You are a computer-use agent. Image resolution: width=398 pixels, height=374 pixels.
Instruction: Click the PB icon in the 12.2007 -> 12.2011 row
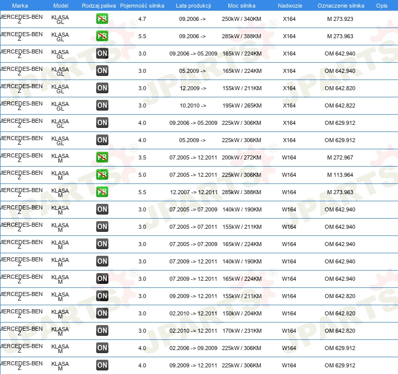102,192
